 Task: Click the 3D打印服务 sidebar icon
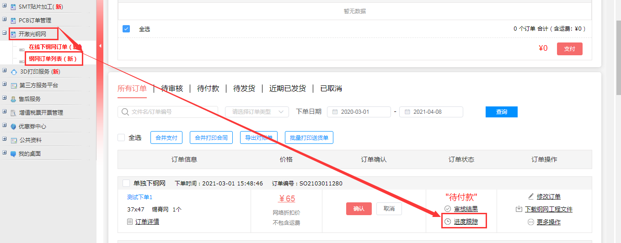click(x=13, y=72)
